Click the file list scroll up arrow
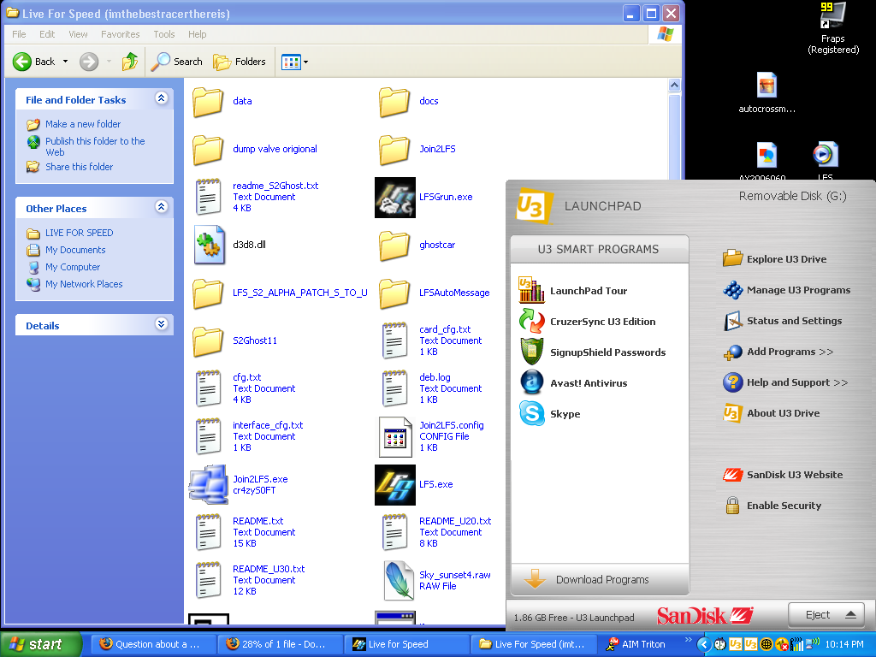Viewport: 876px width, 657px height. [x=674, y=85]
